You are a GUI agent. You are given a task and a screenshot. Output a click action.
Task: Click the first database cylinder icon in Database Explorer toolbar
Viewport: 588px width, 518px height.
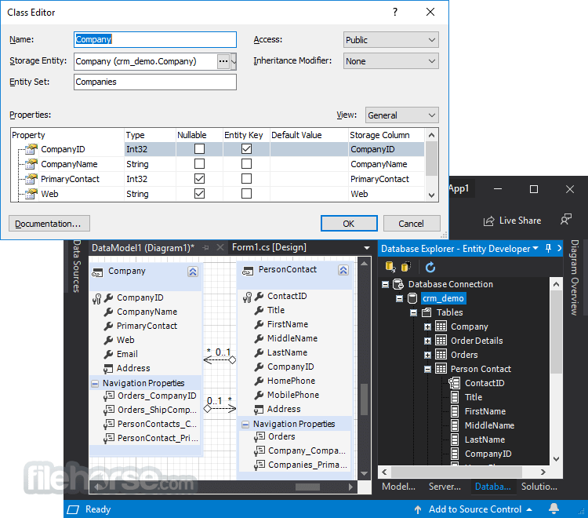pyautogui.click(x=390, y=267)
